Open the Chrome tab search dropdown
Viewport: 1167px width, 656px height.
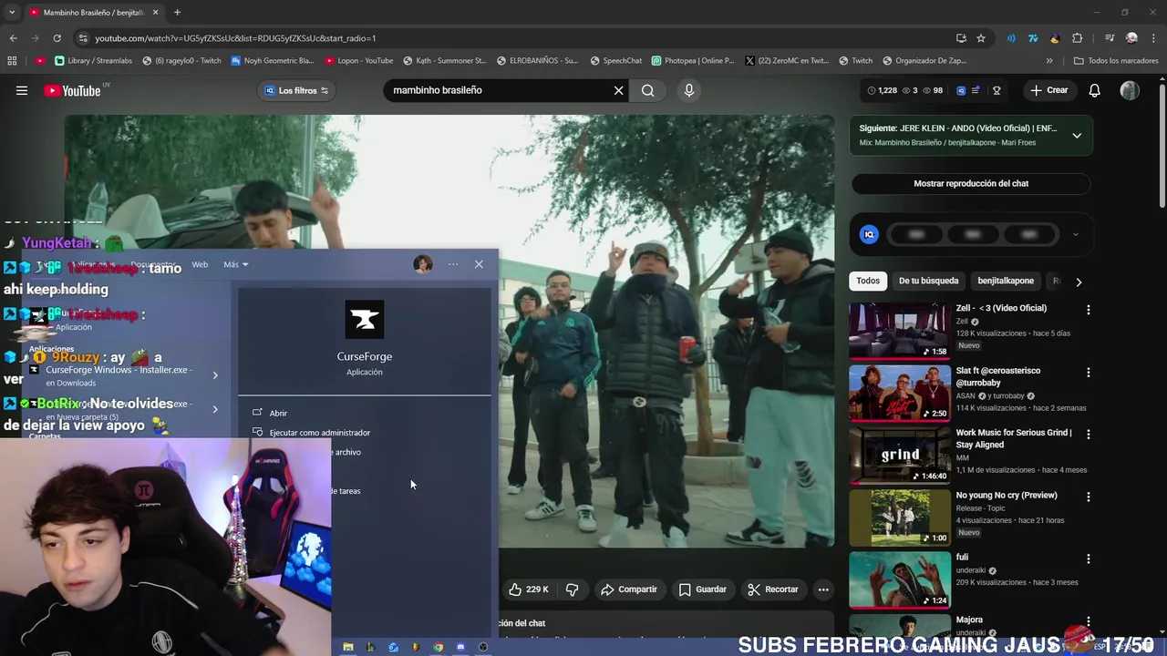tap(12, 13)
